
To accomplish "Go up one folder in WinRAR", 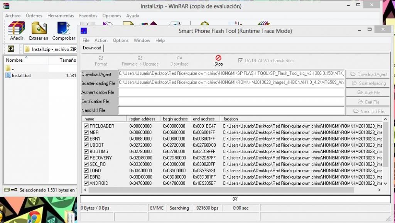I will click(x=10, y=49).
